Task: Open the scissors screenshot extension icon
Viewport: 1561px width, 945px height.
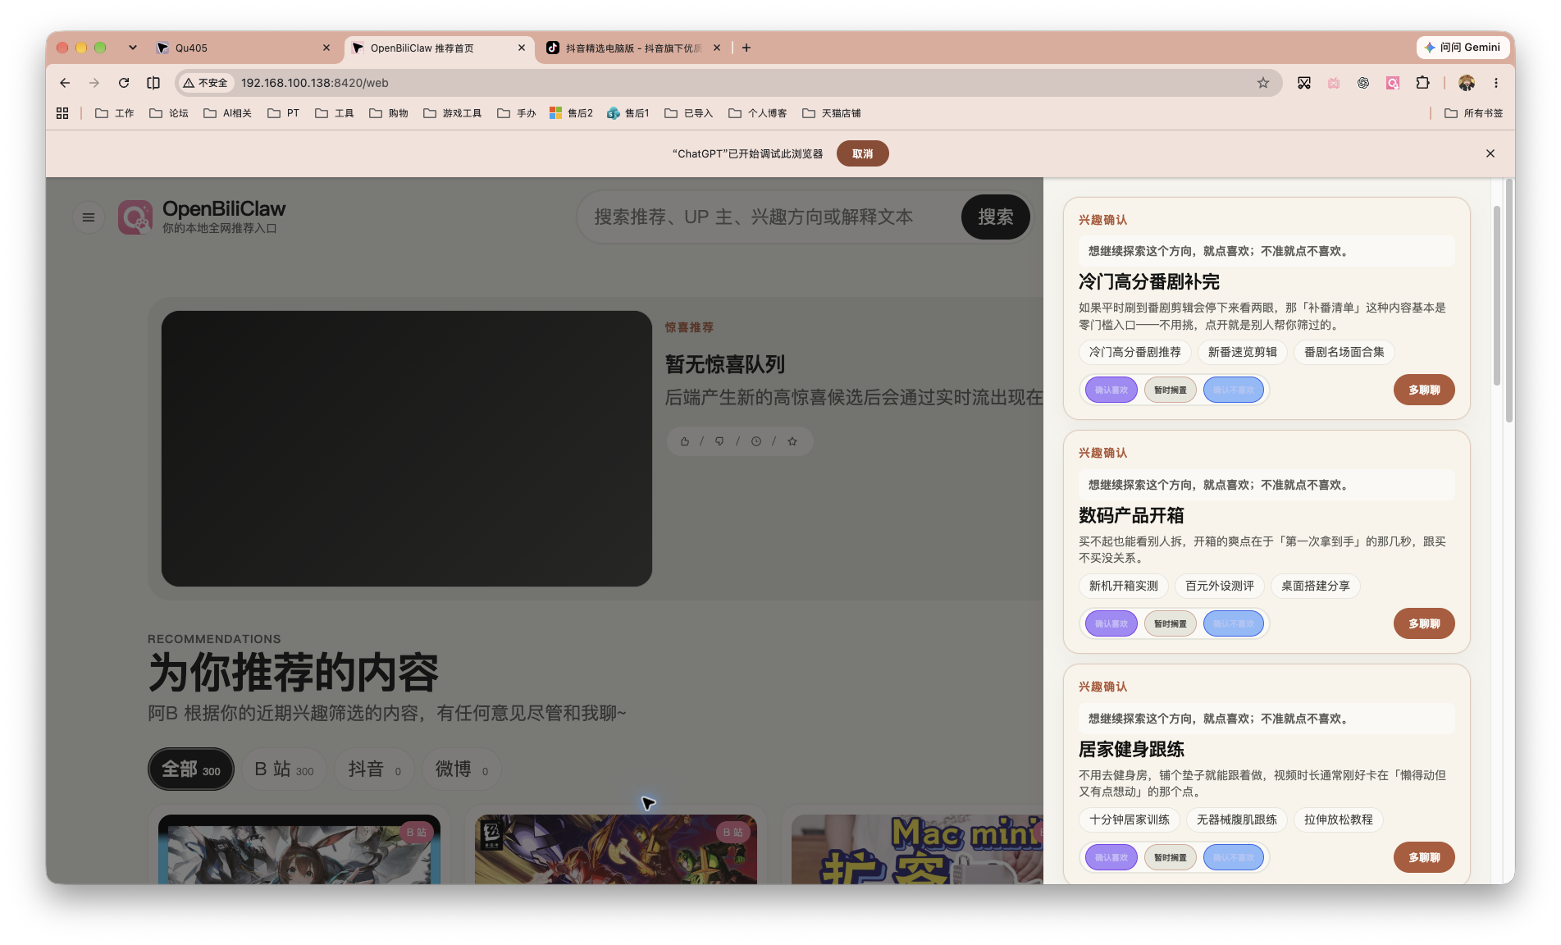Action: (x=1304, y=83)
